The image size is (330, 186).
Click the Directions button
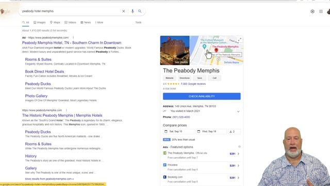point(185,78)
